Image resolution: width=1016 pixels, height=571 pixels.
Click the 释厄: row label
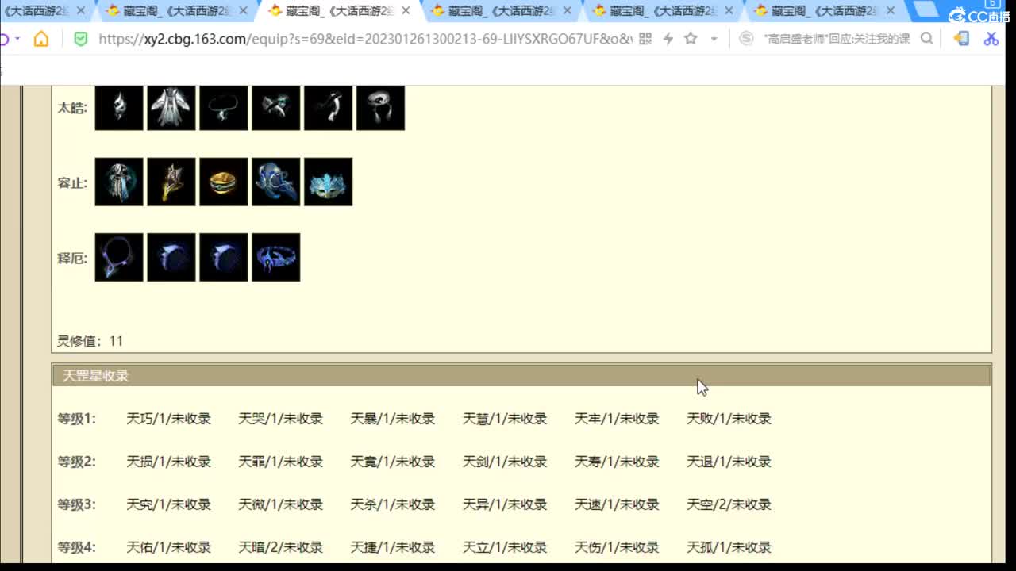point(72,259)
